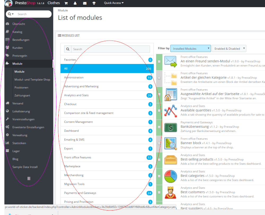
Task: Select the Payments and Gateways category
Action: coord(107,193)
